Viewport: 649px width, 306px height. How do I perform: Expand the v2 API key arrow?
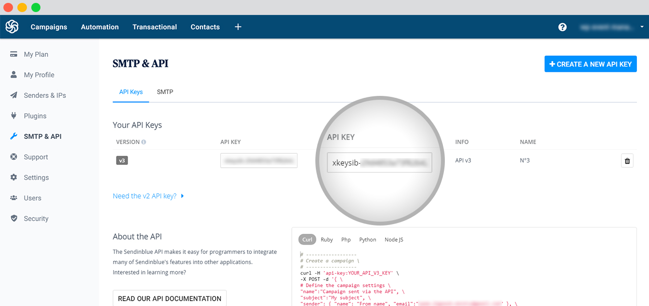click(182, 196)
